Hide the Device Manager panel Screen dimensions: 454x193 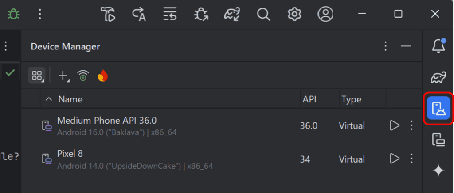pos(406,46)
